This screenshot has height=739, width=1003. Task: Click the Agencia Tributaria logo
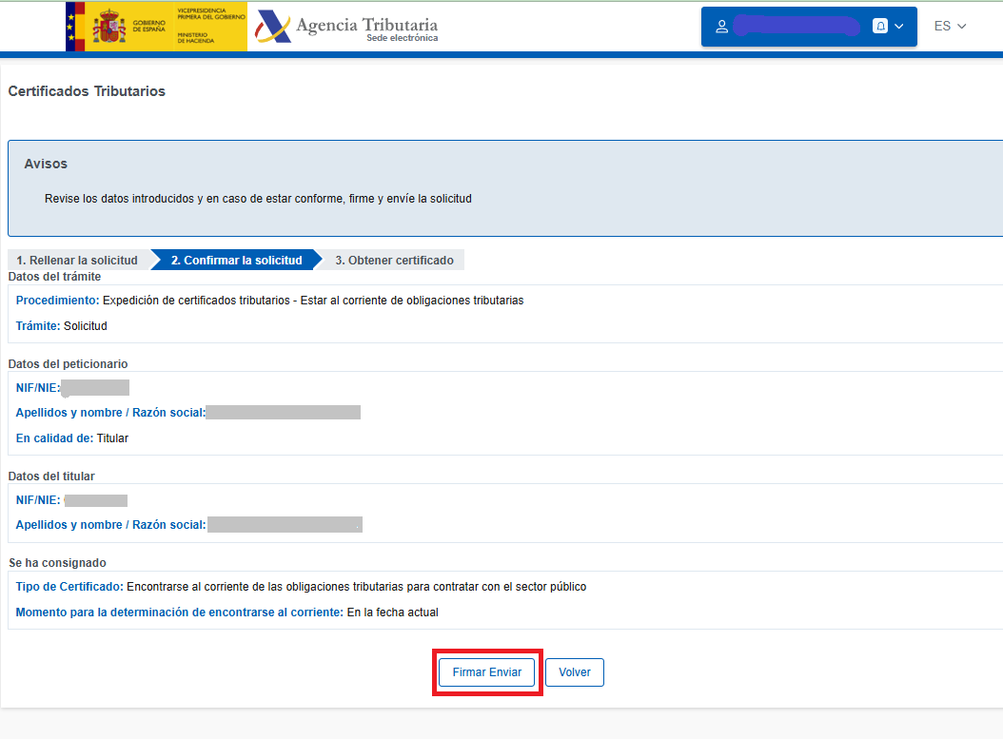point(346,27)
